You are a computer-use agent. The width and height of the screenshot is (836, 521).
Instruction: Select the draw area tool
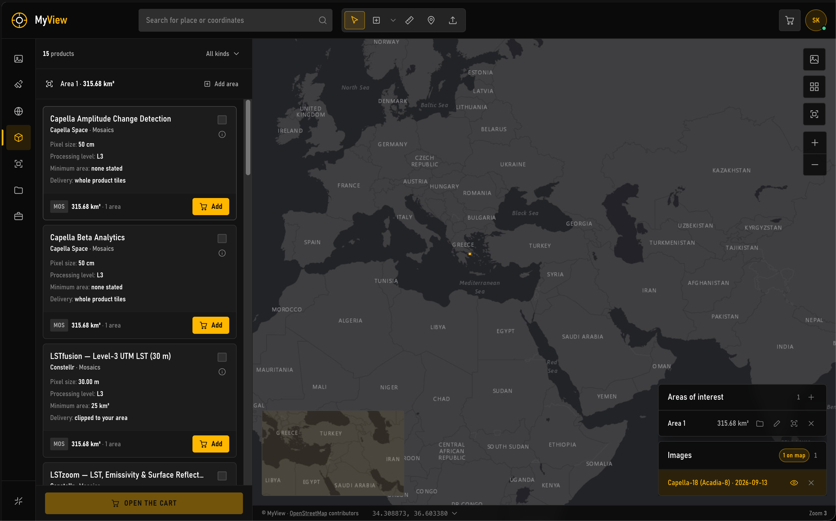376,20
